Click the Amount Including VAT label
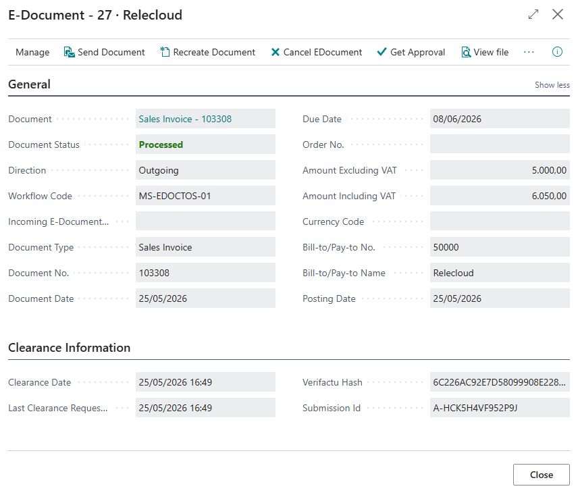This screenshot has width=580, height=499. [x=349, y=196]
